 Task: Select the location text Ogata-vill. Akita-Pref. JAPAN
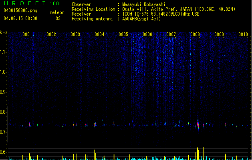[x=157, y=9]
